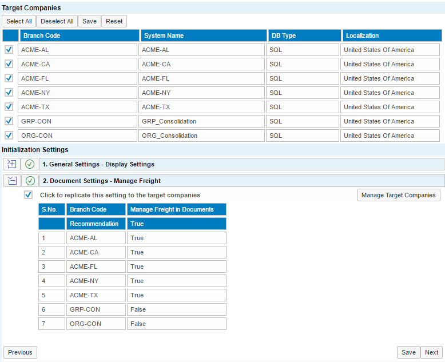Deselect the ORG-CON company checkbox

pyautogui.click(x=9, y=136)
